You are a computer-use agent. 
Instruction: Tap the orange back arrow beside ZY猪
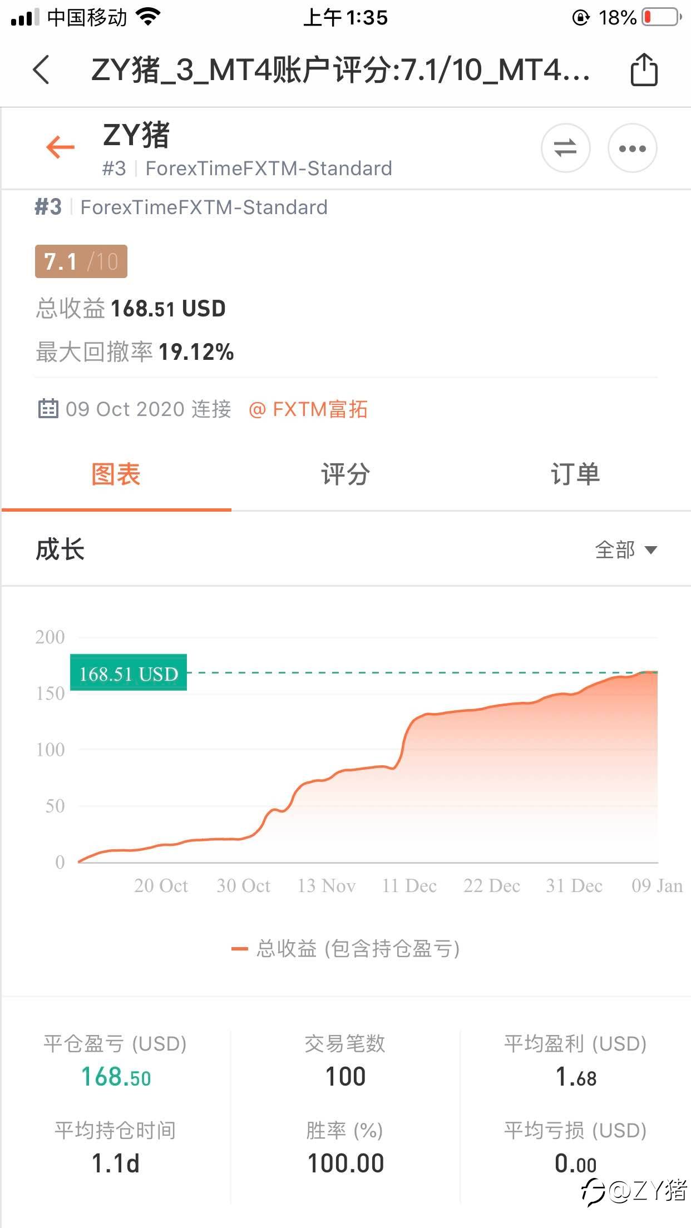[60, 147]
